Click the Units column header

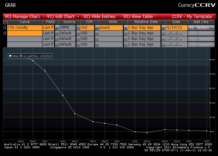pyautogui.click(x=113, y=22)
